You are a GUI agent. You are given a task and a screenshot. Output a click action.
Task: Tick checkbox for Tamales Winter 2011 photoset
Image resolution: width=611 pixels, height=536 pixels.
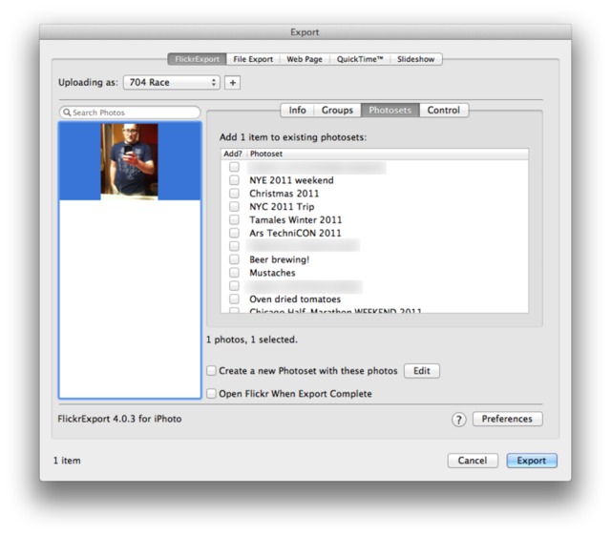click(234, 220)
